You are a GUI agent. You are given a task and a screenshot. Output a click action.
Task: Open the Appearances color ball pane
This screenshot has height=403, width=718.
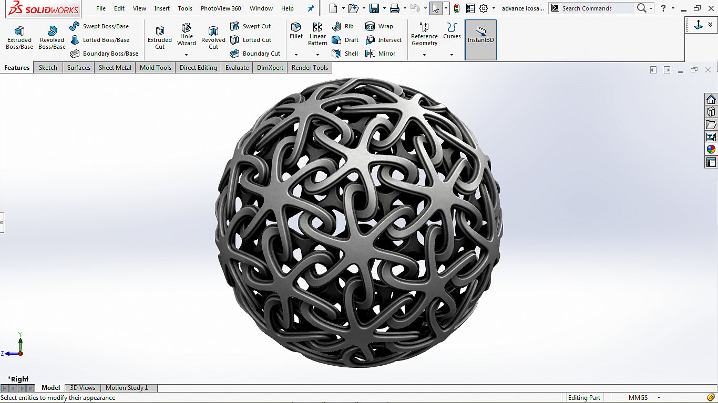pos(711,150)
